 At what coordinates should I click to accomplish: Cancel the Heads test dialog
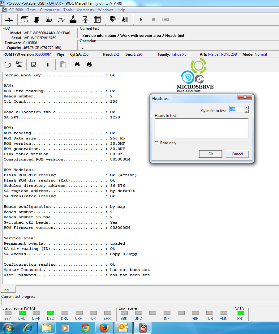(237, 154)
